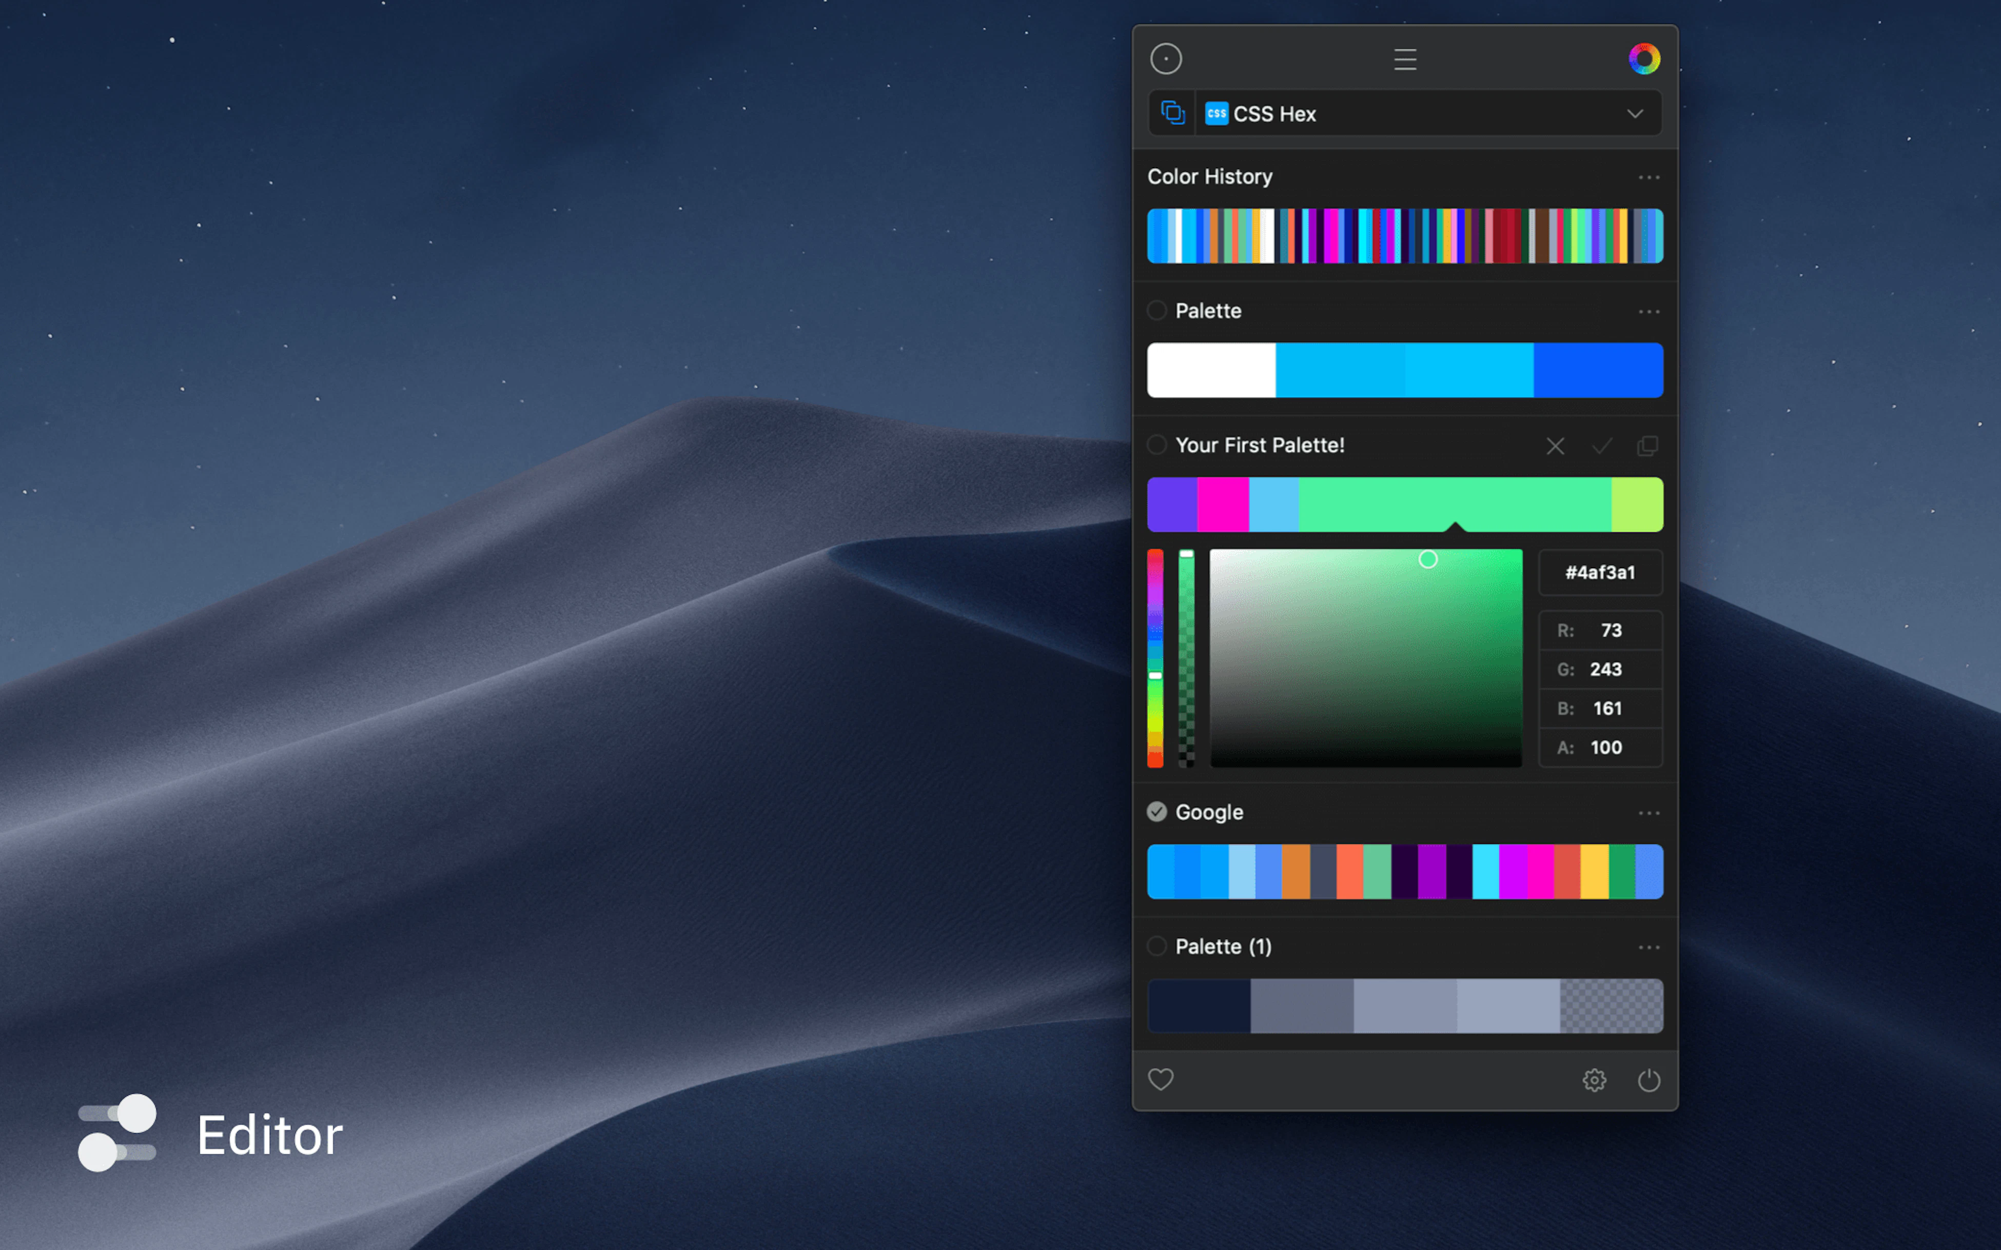2001x1250 pixels.
Task: Confirm palette changes with the checkmark icon
Action: (x=1601, y=446)
